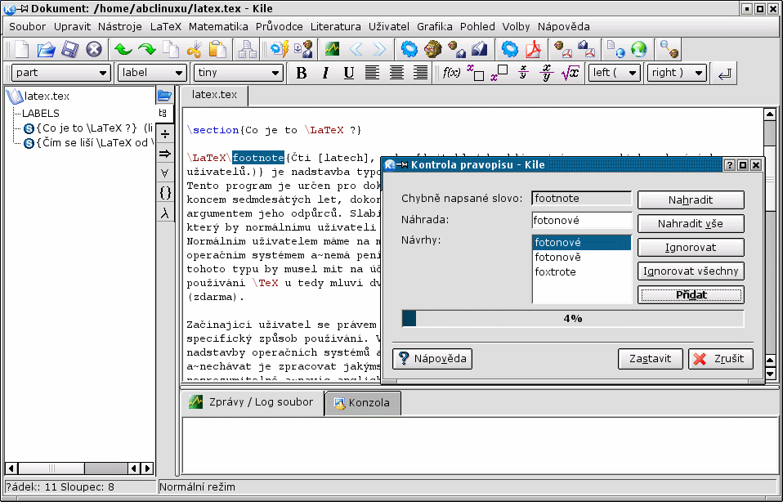Open the lambda Greek letters sidebar panel

pyautogui.click(x=165, y=213)
